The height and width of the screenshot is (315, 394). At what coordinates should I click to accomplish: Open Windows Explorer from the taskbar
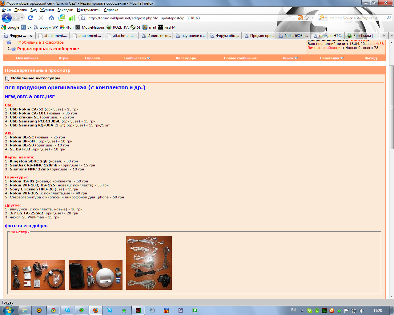click(x=25, y=310)
